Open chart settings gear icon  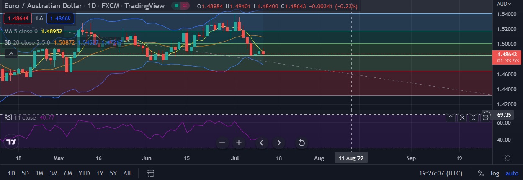pyautogui.click(x=508, y=158)
